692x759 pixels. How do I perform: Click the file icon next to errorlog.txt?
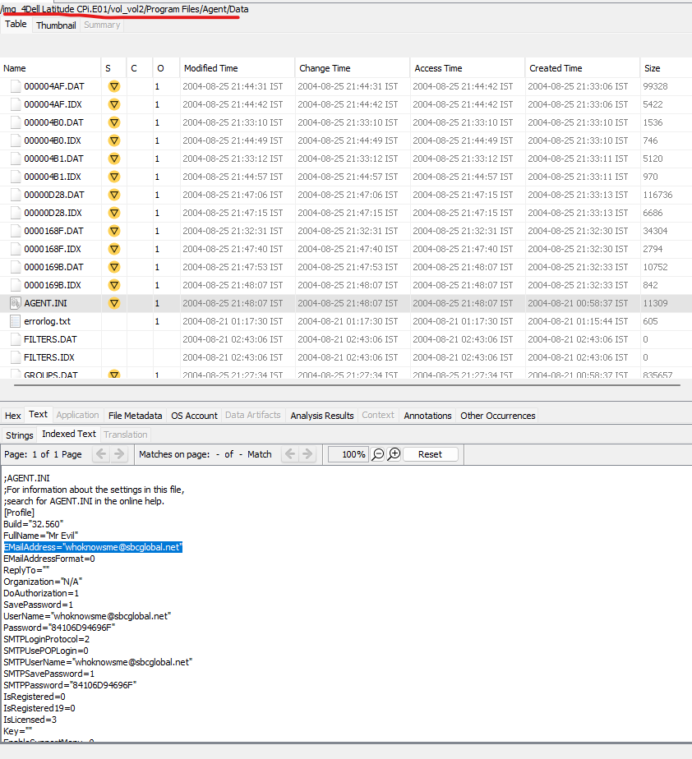tap(14, 320)
